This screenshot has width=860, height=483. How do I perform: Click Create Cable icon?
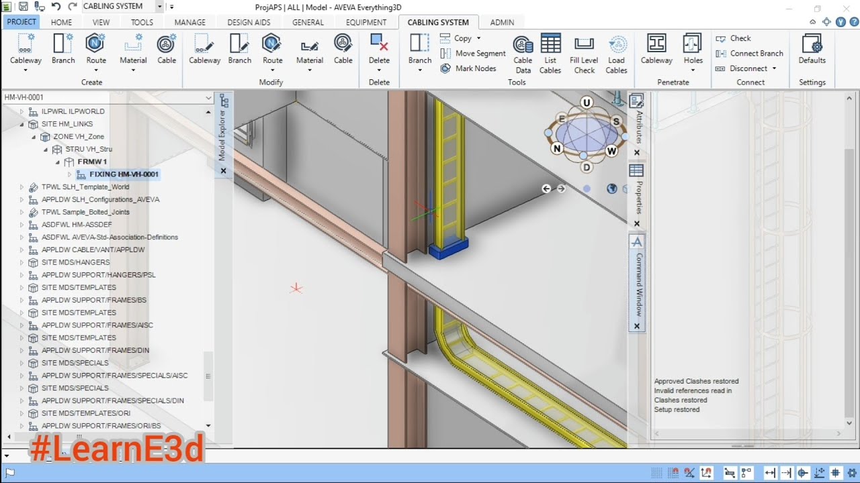tap(167, 44)
